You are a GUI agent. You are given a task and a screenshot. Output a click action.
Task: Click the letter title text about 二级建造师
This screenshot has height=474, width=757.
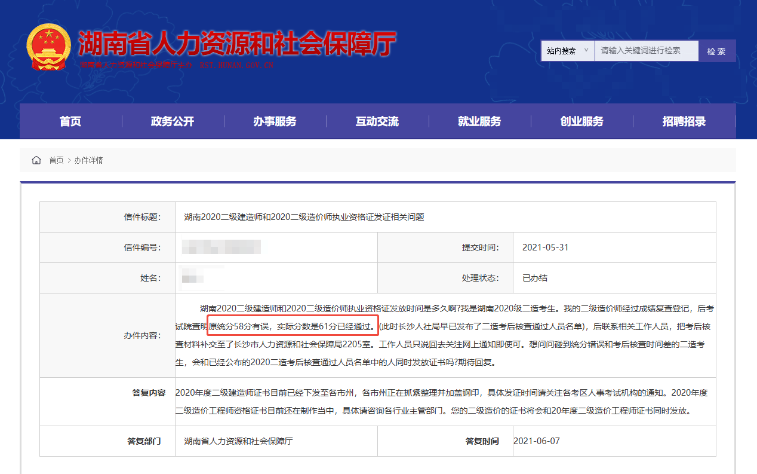coord(304,217)
